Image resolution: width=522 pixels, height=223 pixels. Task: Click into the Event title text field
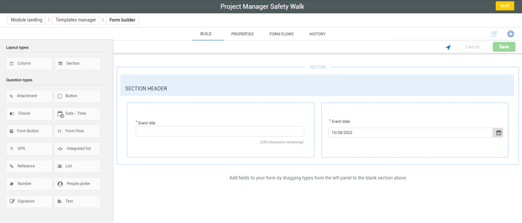click(220, 132)
